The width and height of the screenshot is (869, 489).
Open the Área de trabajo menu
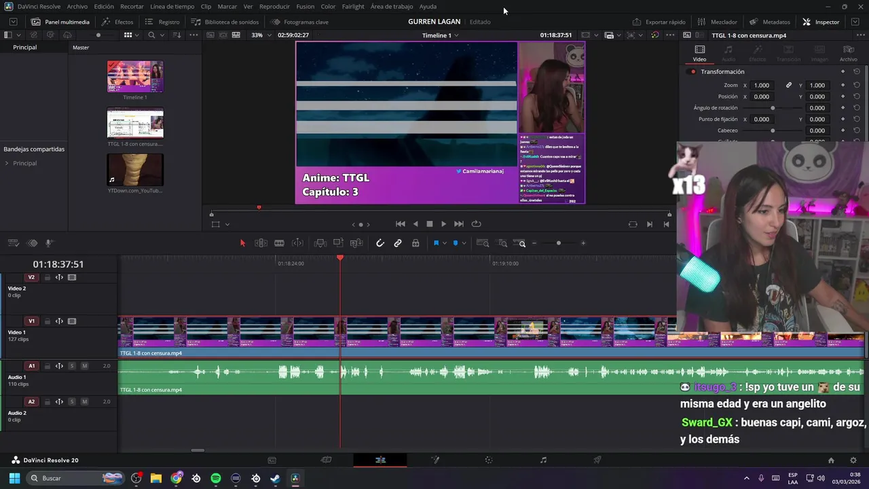pos(392,6)
